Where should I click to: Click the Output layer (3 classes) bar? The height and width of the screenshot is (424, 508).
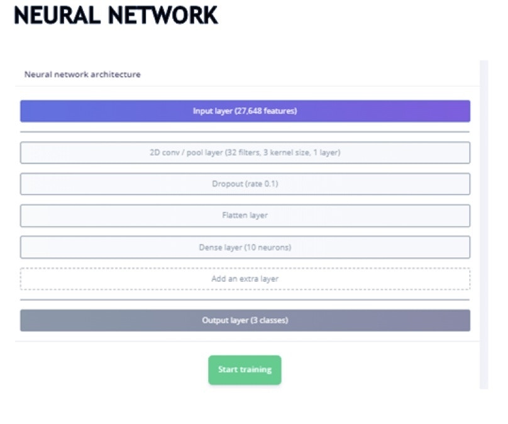tap(245, 320)
